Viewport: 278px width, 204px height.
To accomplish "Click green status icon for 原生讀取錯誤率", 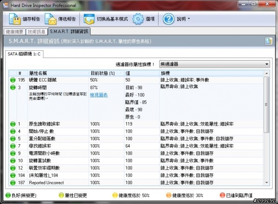I will (13, 124).
